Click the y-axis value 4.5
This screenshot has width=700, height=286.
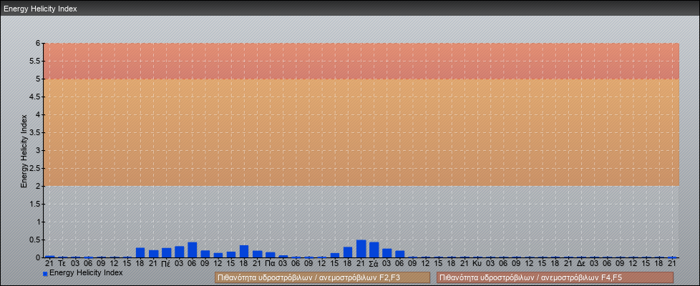click(36, 97)
